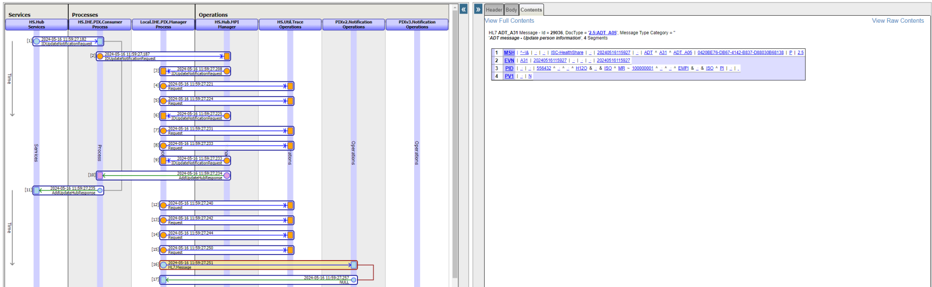The image size is (932, 287).
Task: Click the MSH segment link
Action: [509, 53]
